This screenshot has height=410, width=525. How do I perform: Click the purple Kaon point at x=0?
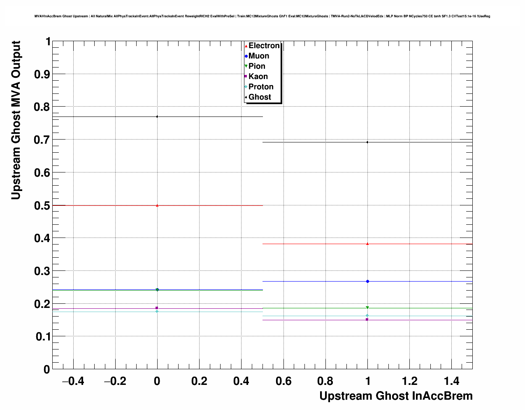coord(157,308)
